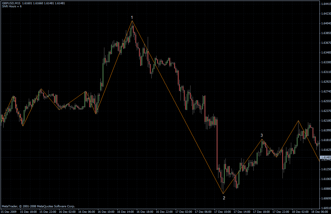The image size is (331, 214).
Task: Click the 1.61250 price scale label
Action: 326,169
